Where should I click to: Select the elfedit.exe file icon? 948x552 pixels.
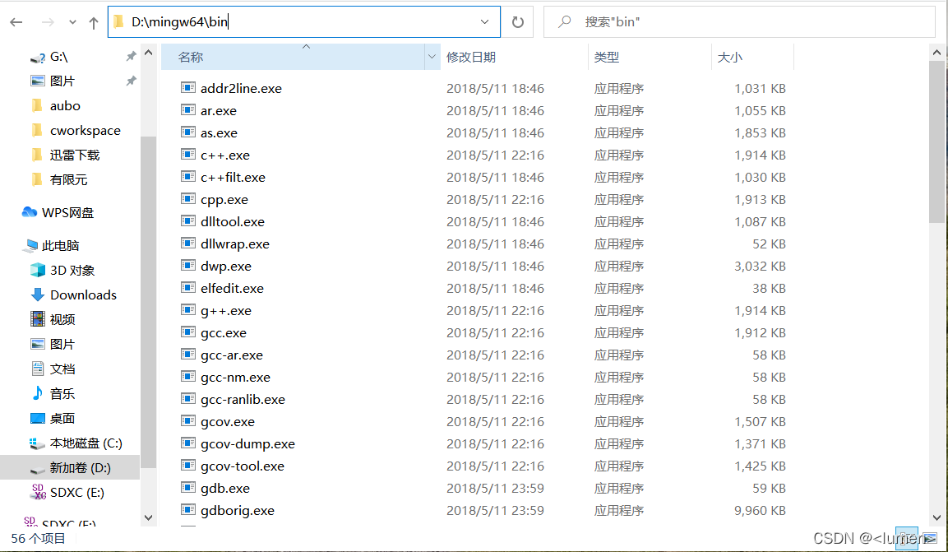[x=188, y=288]
